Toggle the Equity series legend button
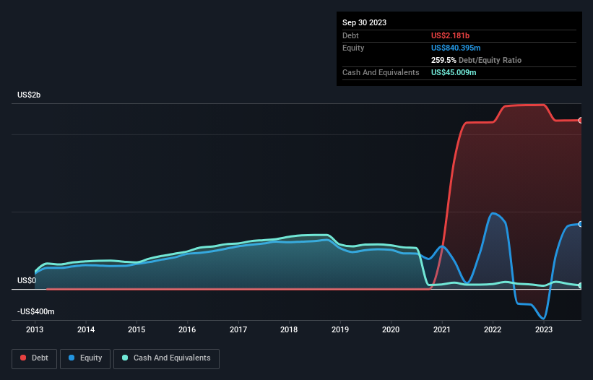This screenshot has height=380, width=593. 85,358
